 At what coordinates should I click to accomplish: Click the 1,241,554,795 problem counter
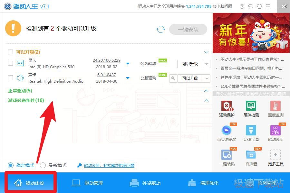tap(198, 6)
